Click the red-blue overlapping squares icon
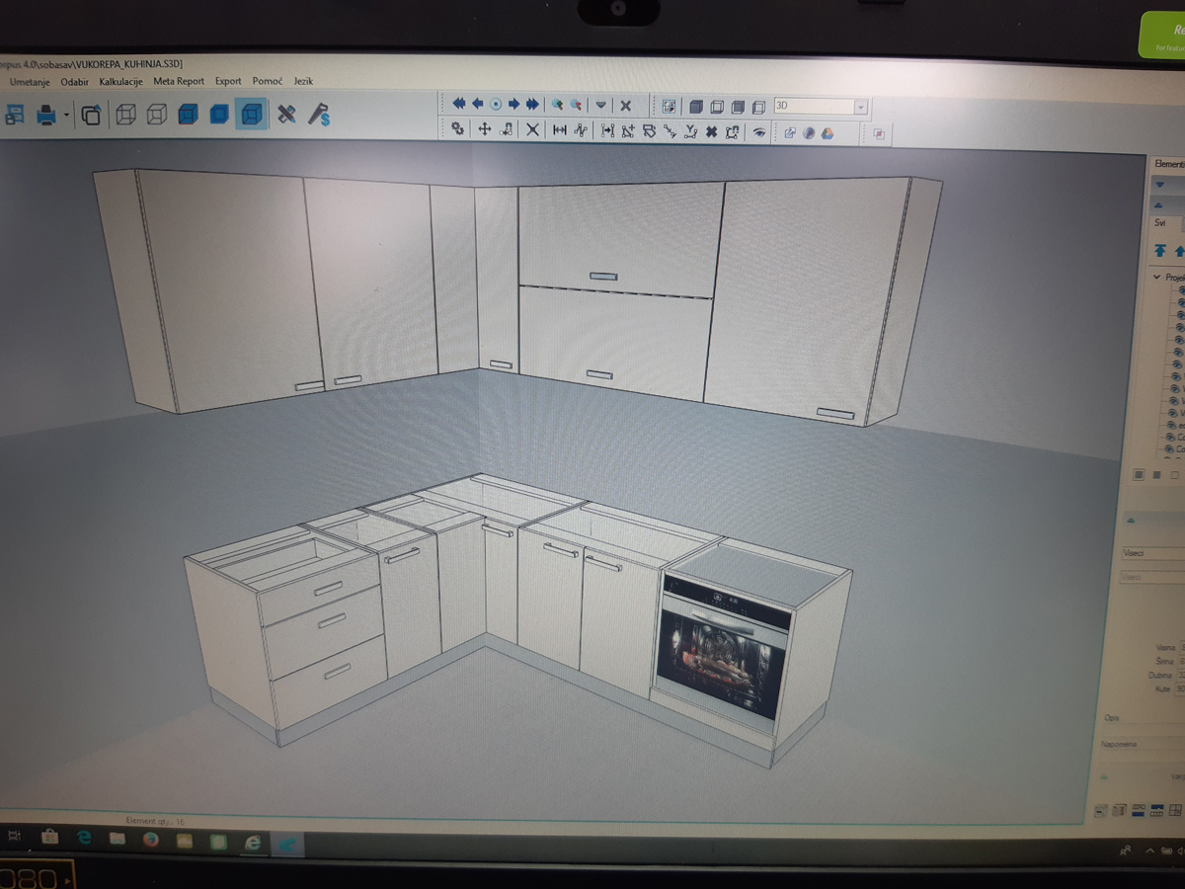Screen dimensions: 1185x889 coord(879,134)
